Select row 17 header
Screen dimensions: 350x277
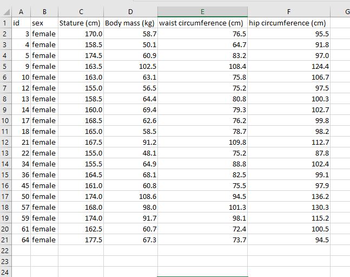point(5,196)
